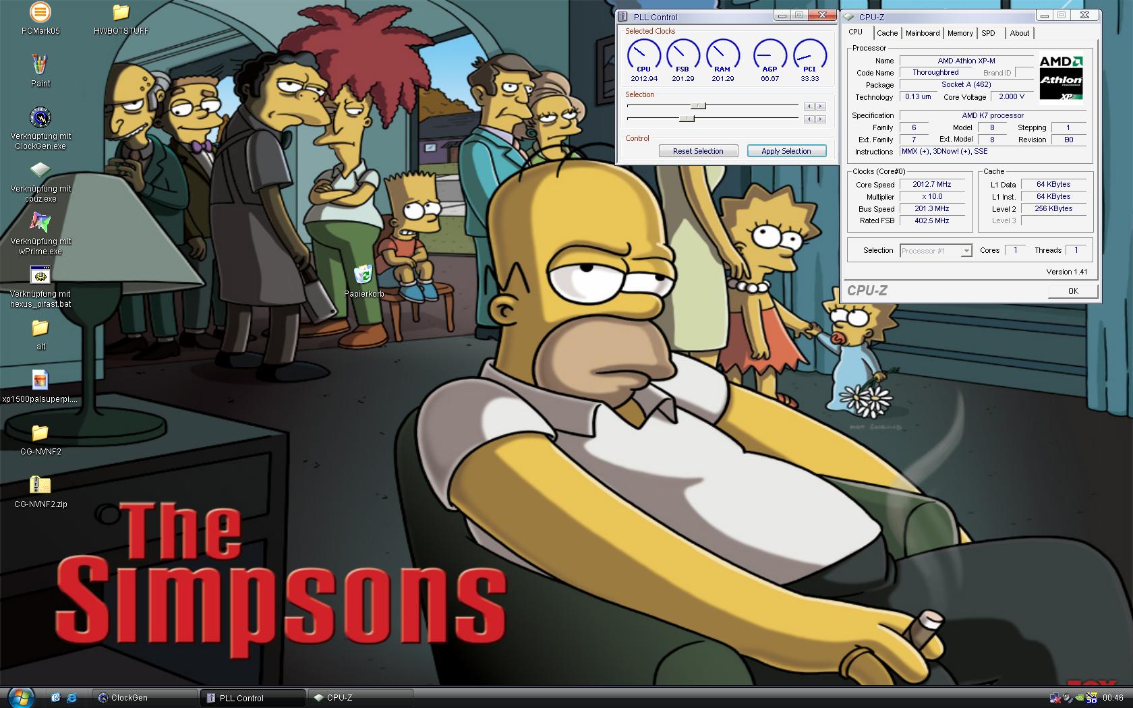Viewport: 1133px width, 708px height.
Task: Click the Name field AMD Athlon XP-M
Action: point(966,61)
